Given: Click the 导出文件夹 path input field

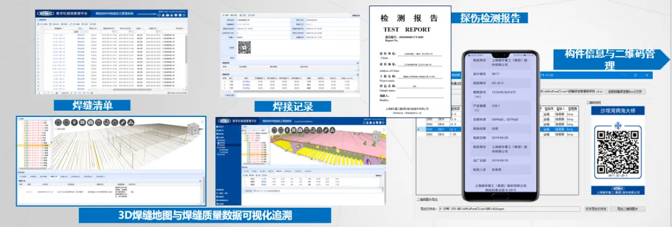Looking at the screenshot, I should (509, 208).
